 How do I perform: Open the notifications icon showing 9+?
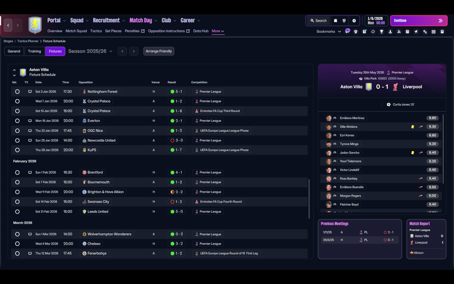pos(347,31)
